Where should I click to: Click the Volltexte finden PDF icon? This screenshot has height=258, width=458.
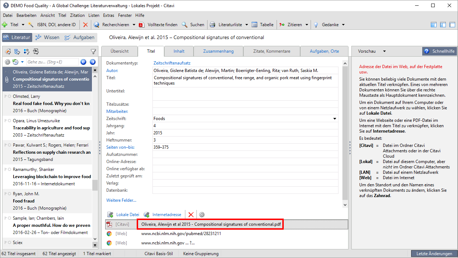141,25
